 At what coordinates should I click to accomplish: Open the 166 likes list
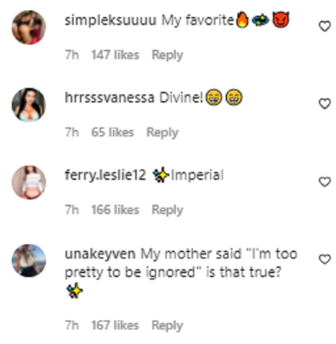click(115, 210)
